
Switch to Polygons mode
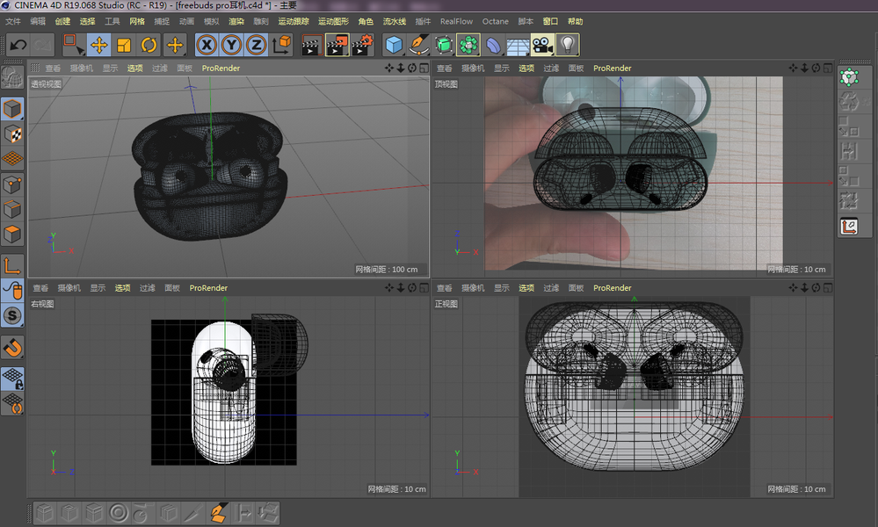click(12, 235)
